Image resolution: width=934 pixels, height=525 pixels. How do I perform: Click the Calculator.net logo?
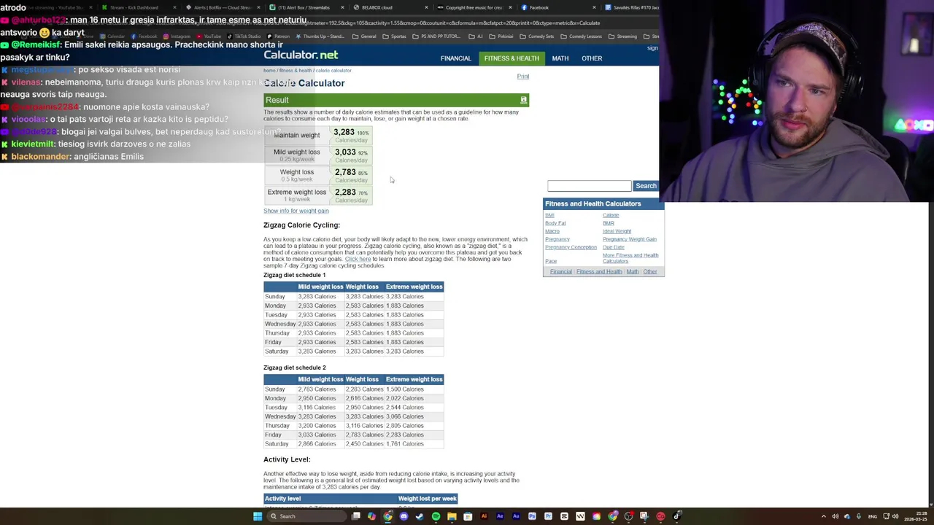[301, 55]
